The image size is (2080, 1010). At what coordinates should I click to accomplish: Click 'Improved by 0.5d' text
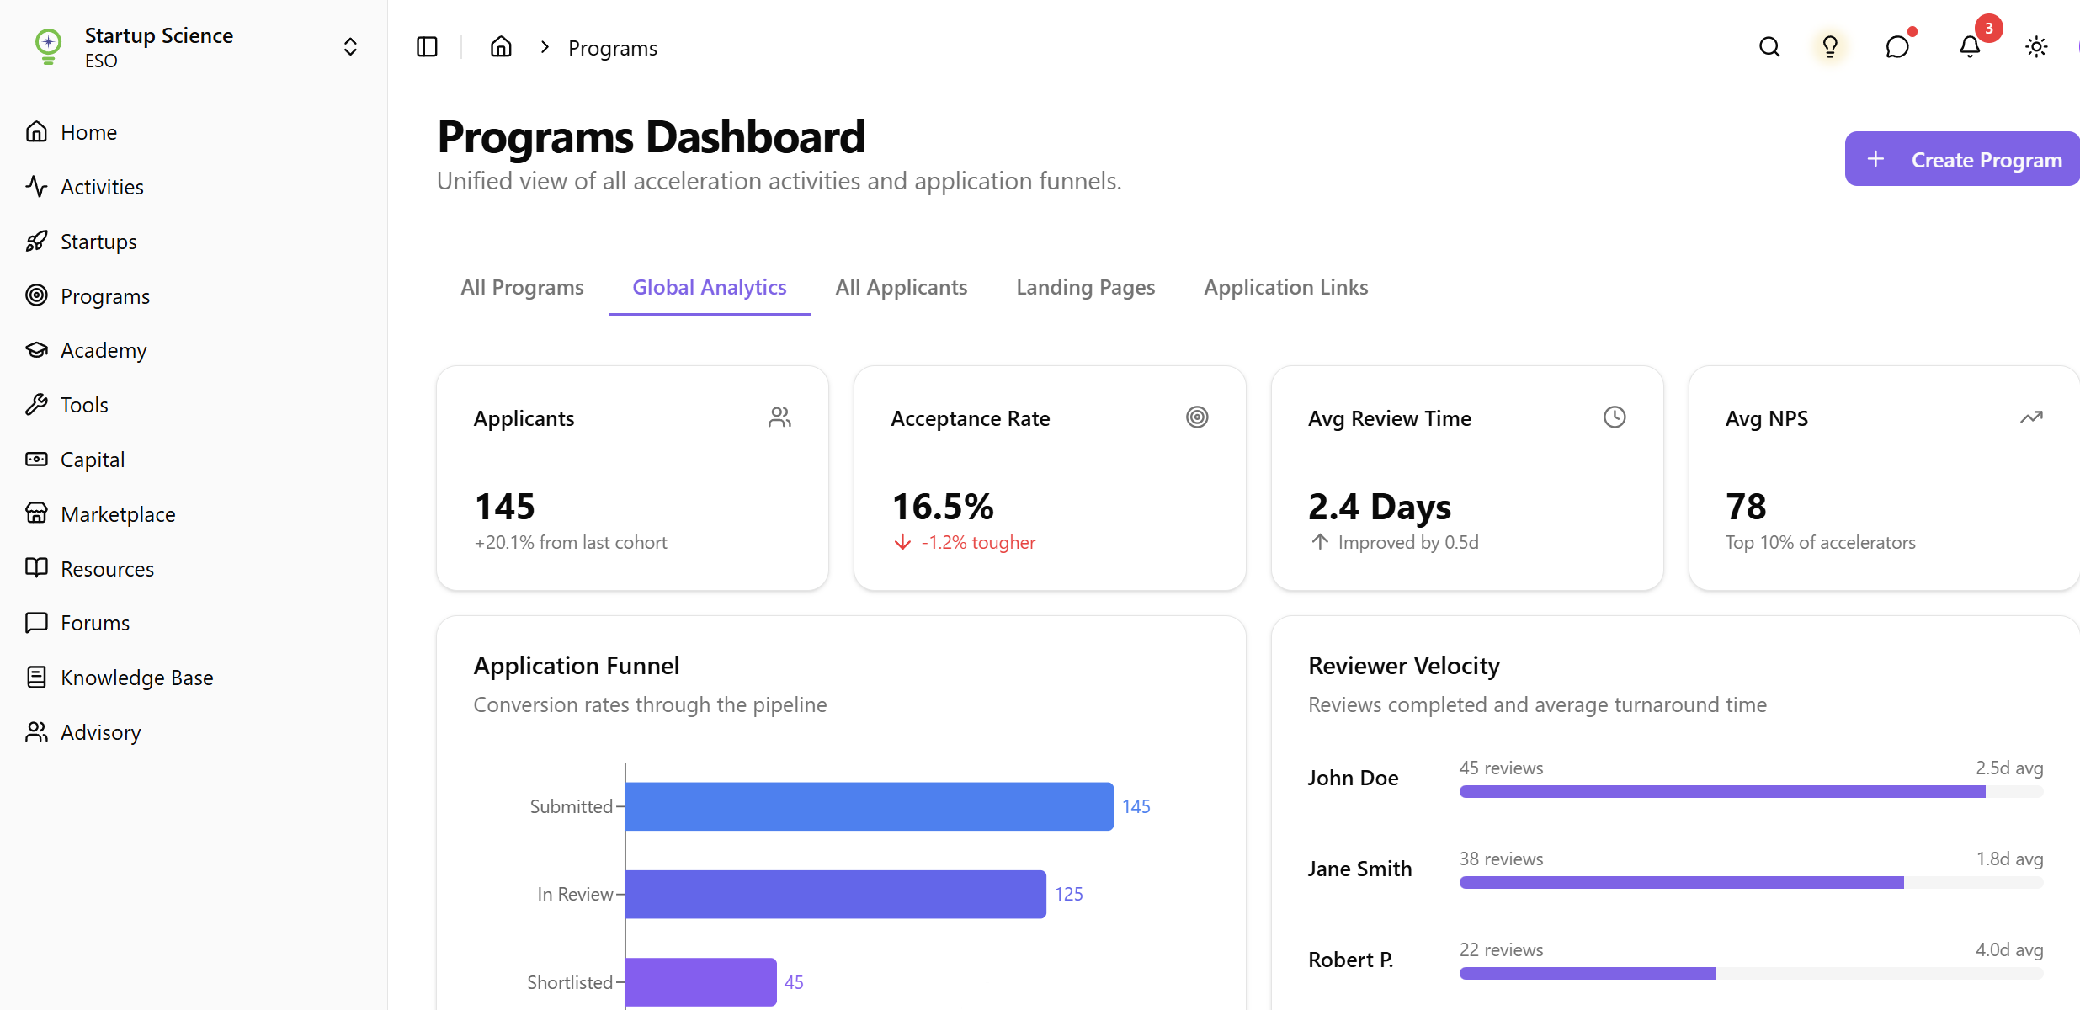(x=1408, y=542)
